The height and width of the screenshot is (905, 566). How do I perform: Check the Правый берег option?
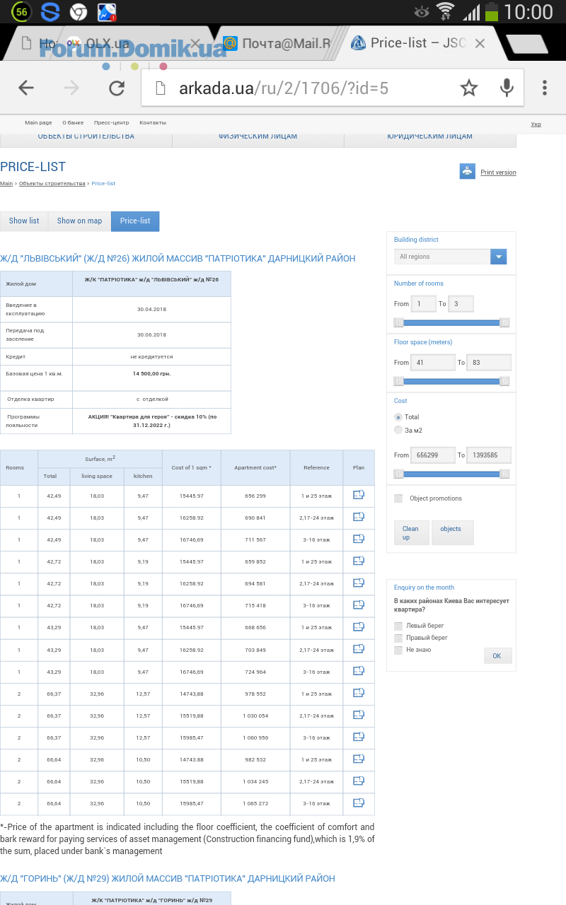[x=398, y=638]
